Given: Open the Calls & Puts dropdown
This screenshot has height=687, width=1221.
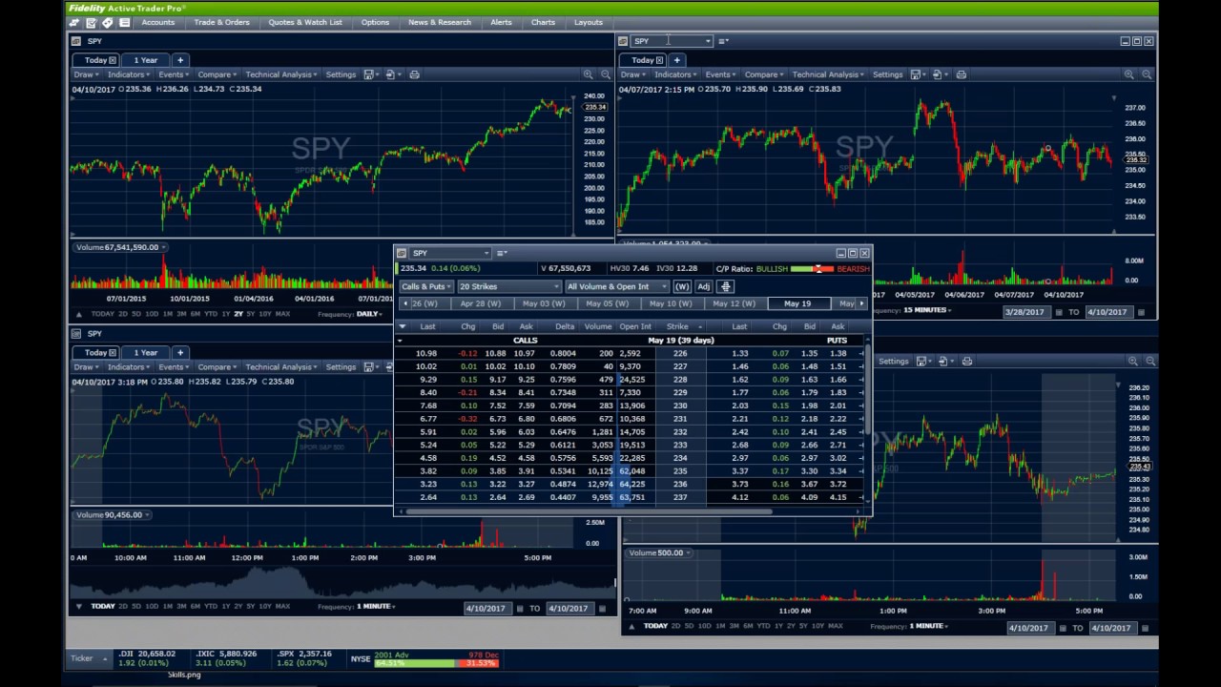Looking at the screenshot, I should tap(425, 286).
